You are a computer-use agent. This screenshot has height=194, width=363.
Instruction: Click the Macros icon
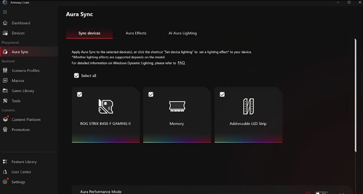(x=5, y=81)
